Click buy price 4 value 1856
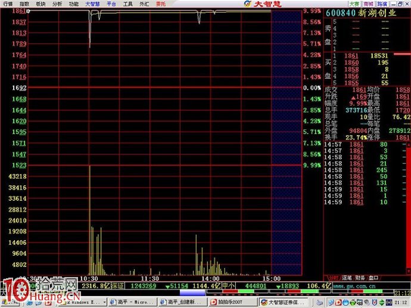 (x=351, y=76)
